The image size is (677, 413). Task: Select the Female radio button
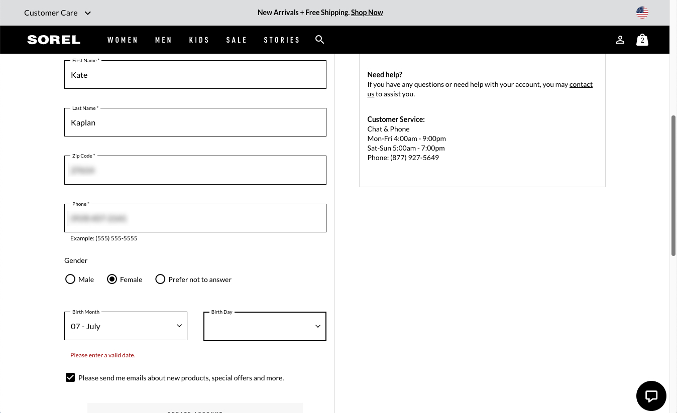(112, 279)
